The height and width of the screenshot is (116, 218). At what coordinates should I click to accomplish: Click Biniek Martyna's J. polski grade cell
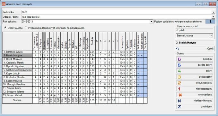(44, 55)
